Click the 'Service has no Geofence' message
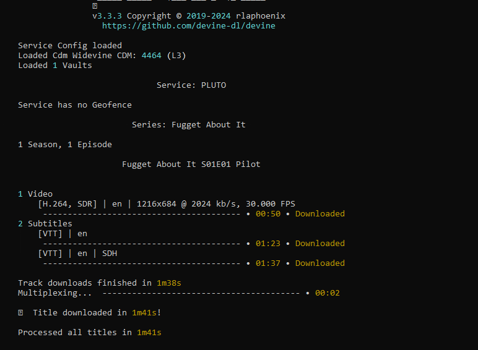This screenshot has width=478, height=350. pos(75,105)
